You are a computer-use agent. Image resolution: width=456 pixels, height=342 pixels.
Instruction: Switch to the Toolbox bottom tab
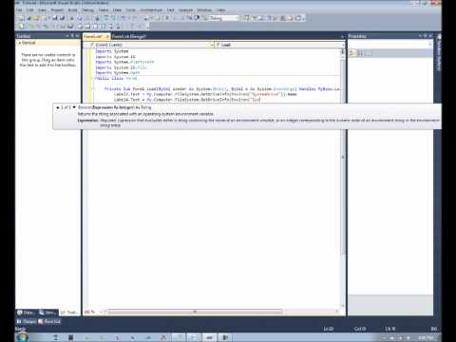[x=69, y=313]
